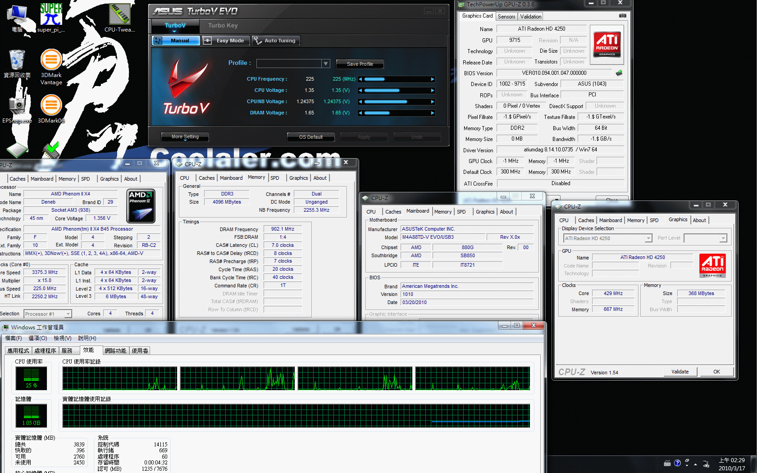
Task: Click the on-screen keyboard tray icon
Action: point(667,463)
